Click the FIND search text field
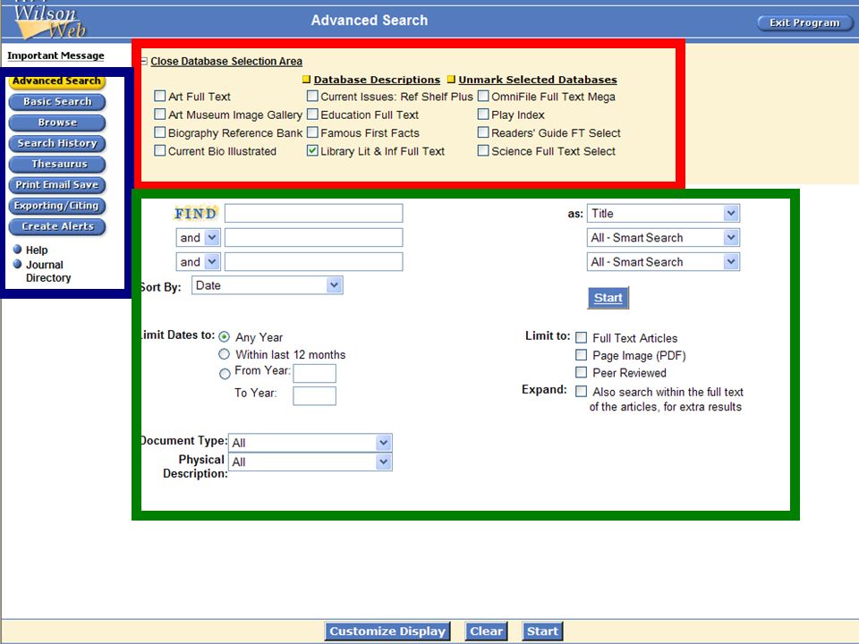The image size is (859, 644). point(314,213)
